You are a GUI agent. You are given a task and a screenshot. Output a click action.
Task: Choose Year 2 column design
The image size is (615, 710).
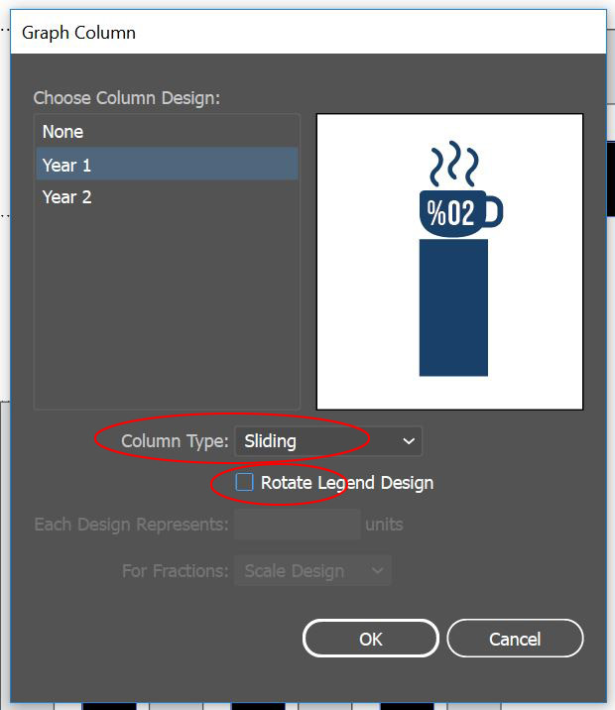coord(66,197)
